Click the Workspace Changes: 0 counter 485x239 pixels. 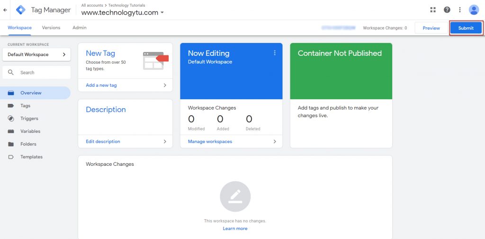[x=385, y=28]
